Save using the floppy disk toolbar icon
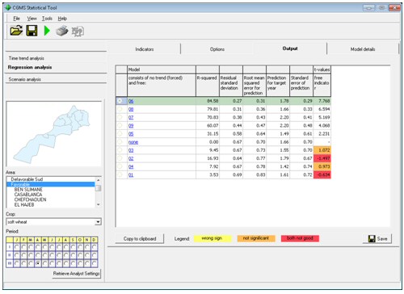Image resolution: width=404 pixels, height=294 pixels. click(x=32, y=31)
